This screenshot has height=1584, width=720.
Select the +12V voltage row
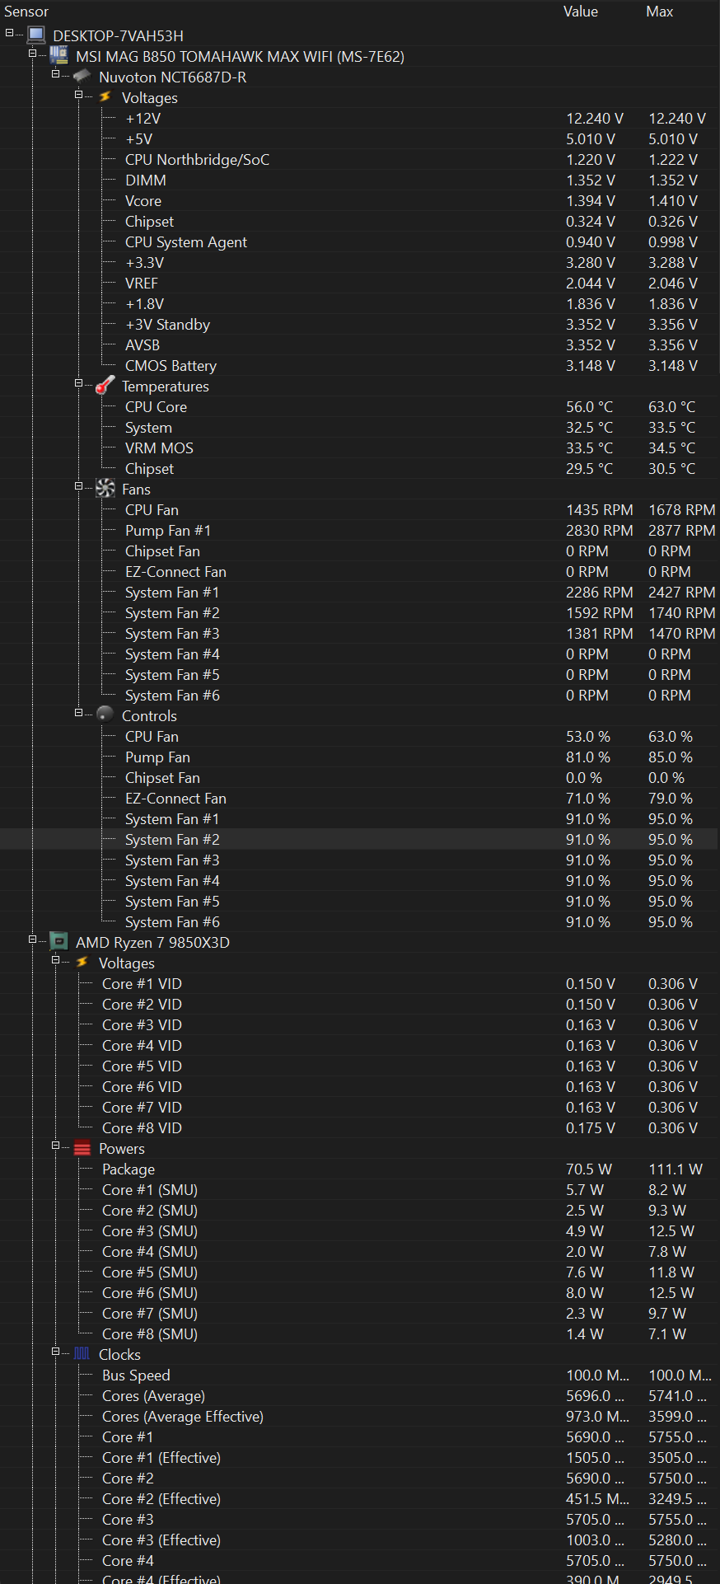pos(360,119)
